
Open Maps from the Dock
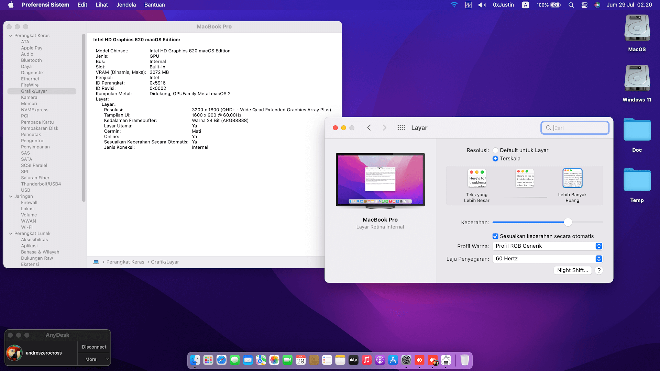point(261,360)
